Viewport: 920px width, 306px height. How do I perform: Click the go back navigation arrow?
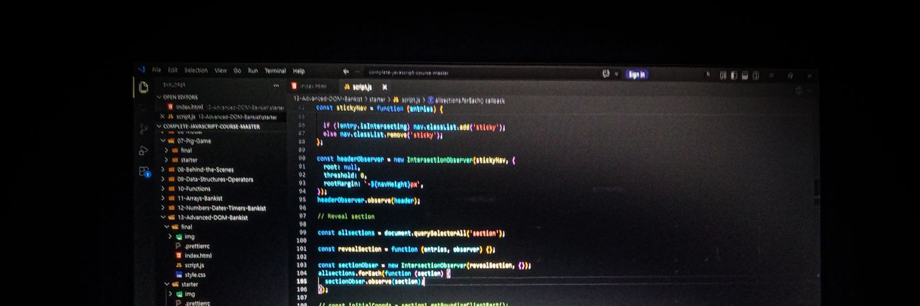[346, 72]
